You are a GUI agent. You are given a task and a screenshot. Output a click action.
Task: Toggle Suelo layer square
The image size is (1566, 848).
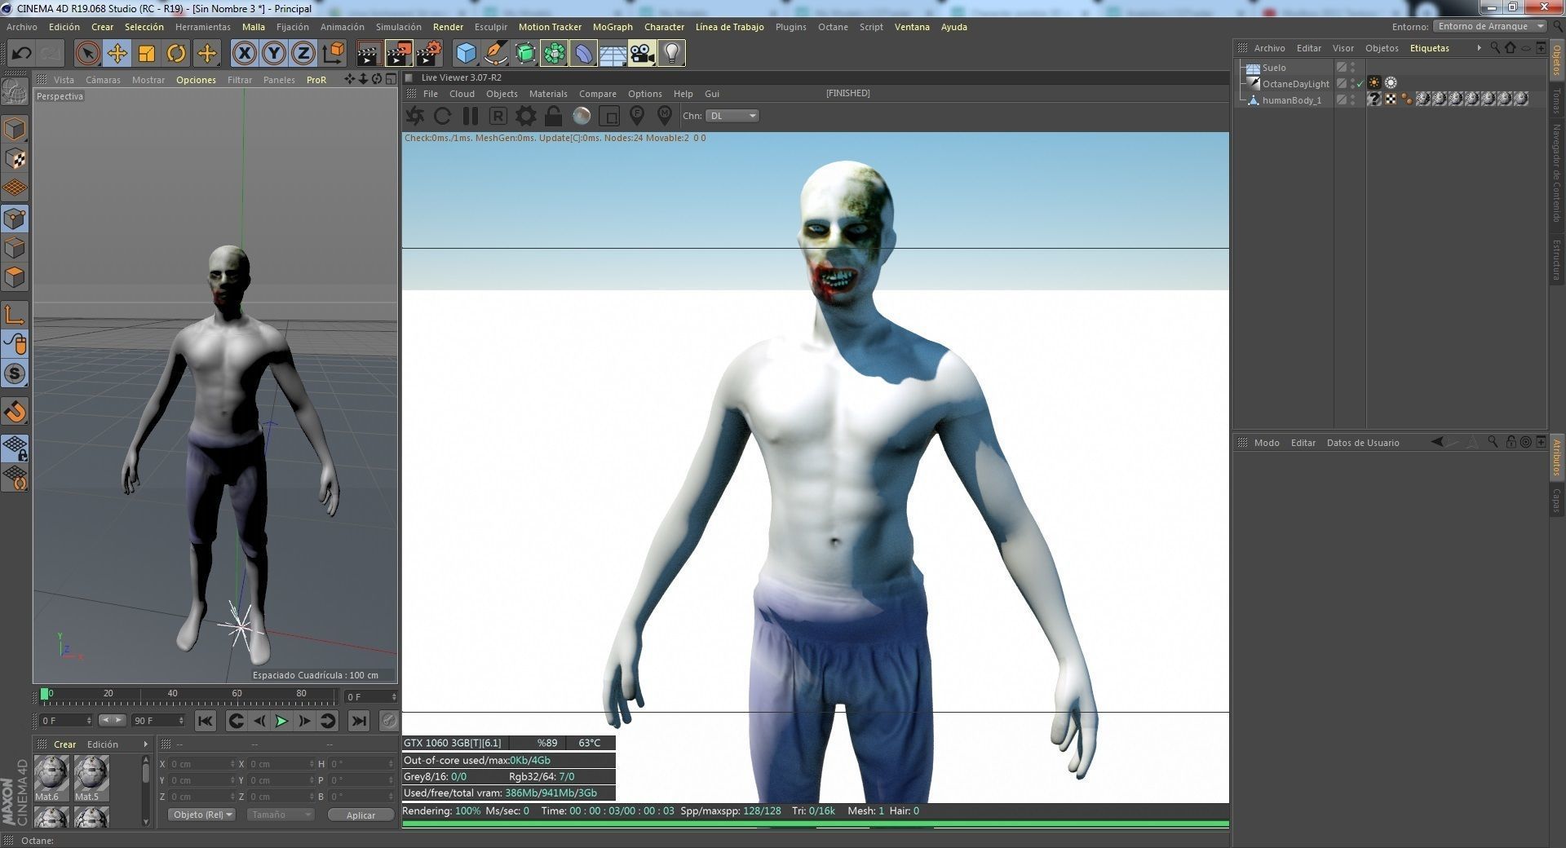[1341, 68]
